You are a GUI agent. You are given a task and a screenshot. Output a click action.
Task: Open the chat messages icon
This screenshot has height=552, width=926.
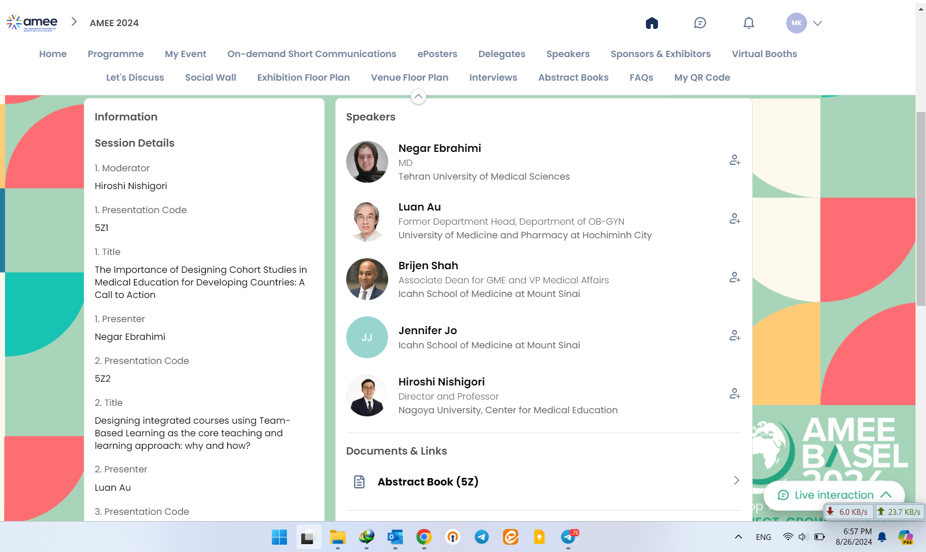pyautogui.click(x=700, y=23)
